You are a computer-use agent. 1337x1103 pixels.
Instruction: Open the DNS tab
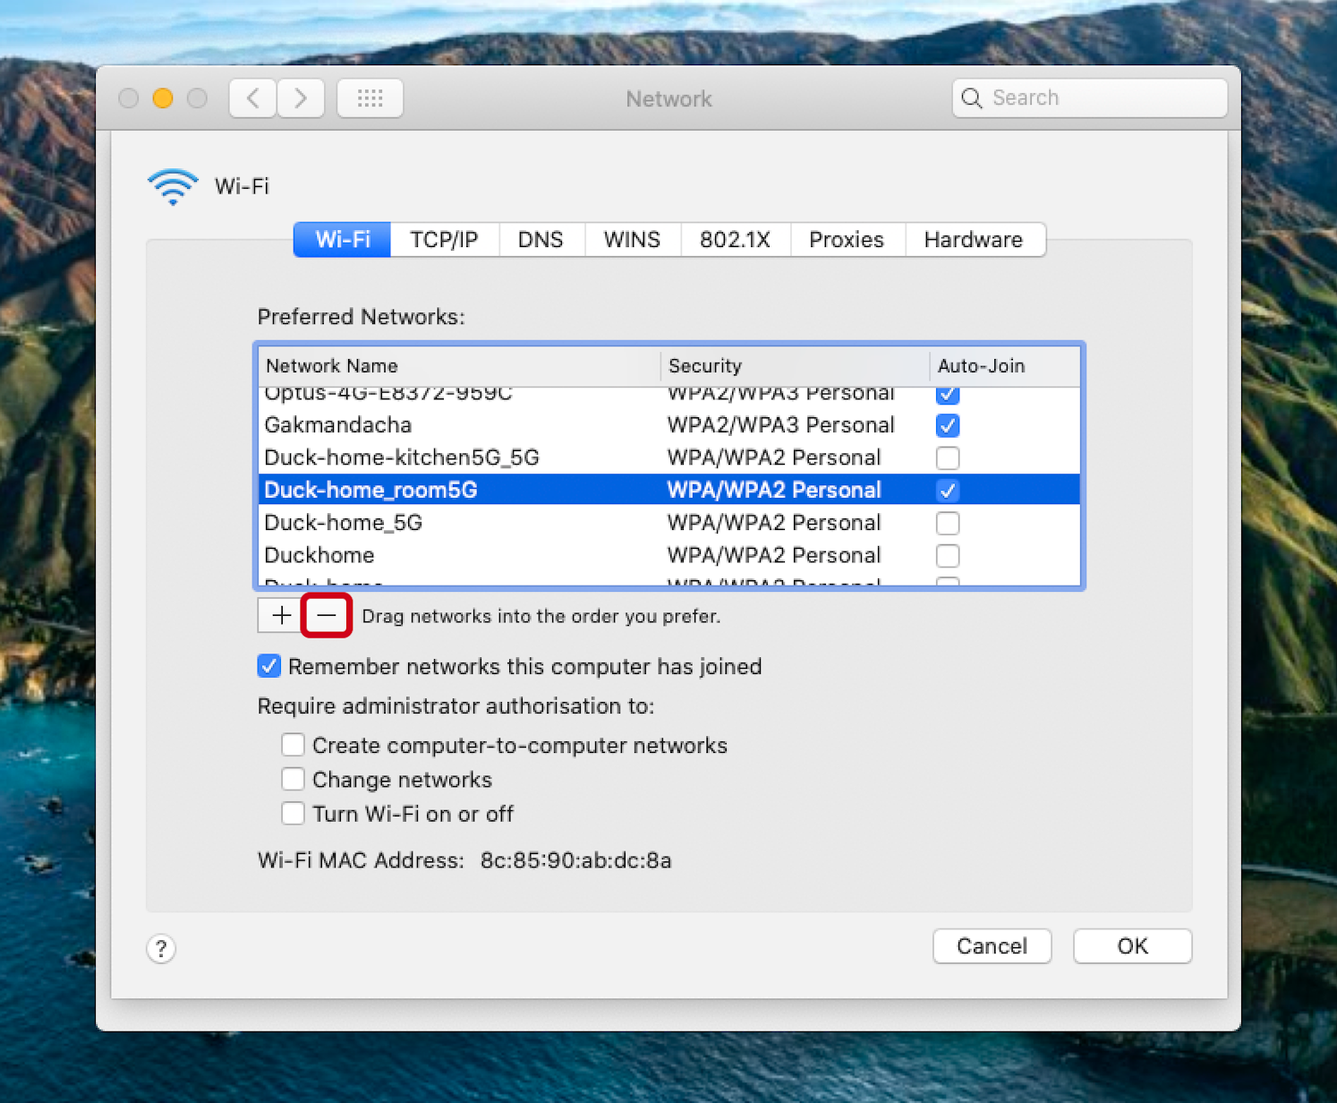(541, 239)
